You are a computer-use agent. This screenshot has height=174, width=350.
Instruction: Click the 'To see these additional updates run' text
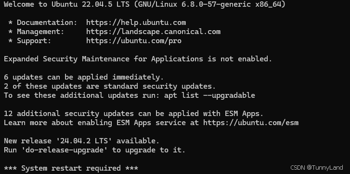click(x=82, y=95)
